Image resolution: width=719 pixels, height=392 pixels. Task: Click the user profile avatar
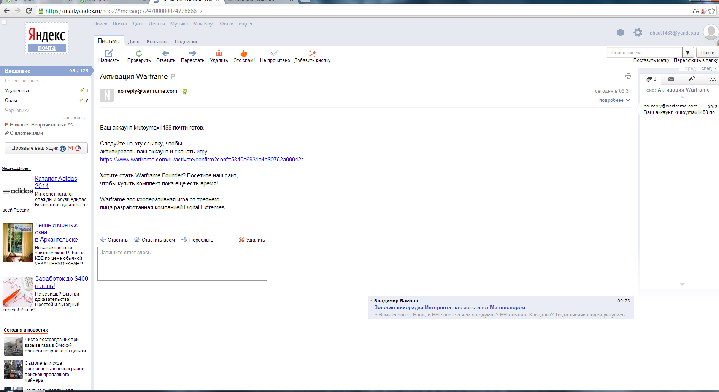tap(711, 32)
